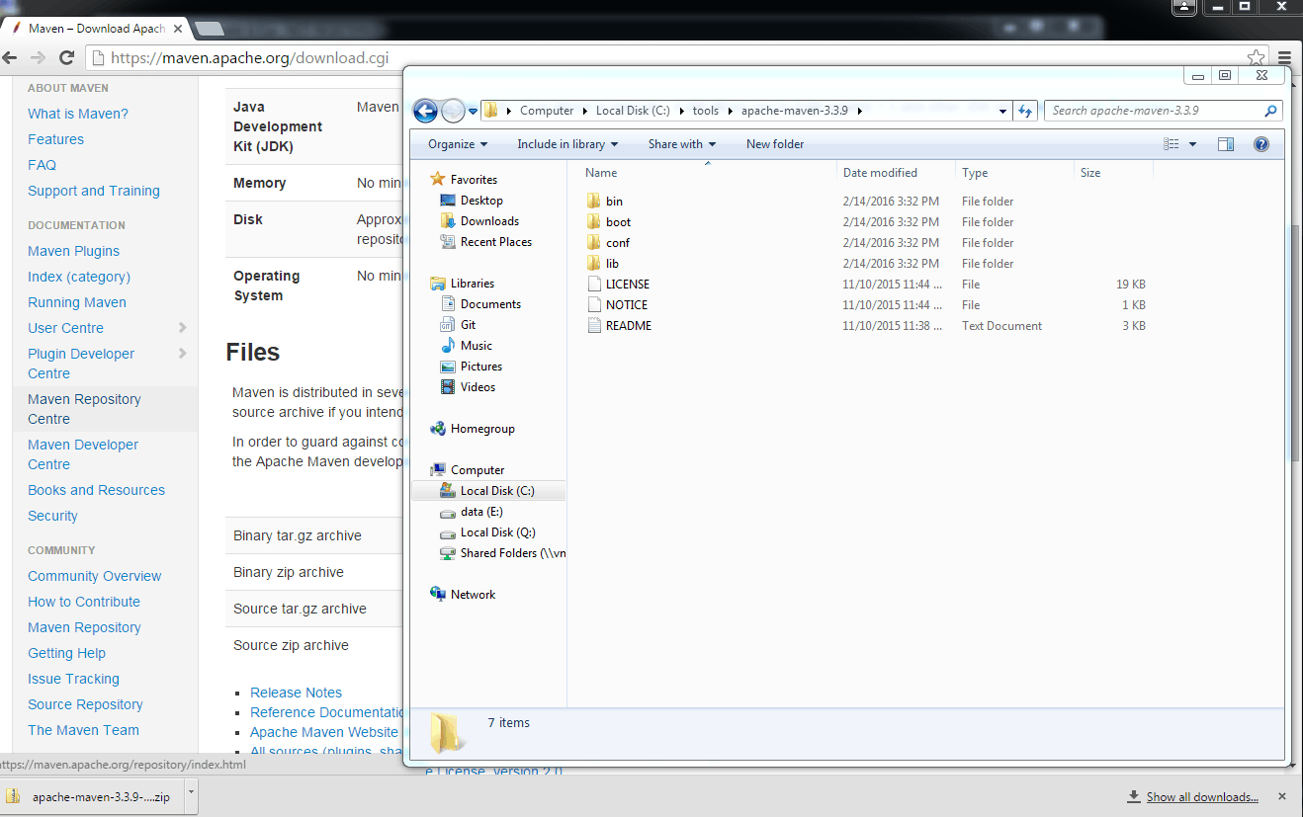Click Chrome's back arrow
Screen dimensions: 1303x817
pyautogui.click(x=10, y=58)
